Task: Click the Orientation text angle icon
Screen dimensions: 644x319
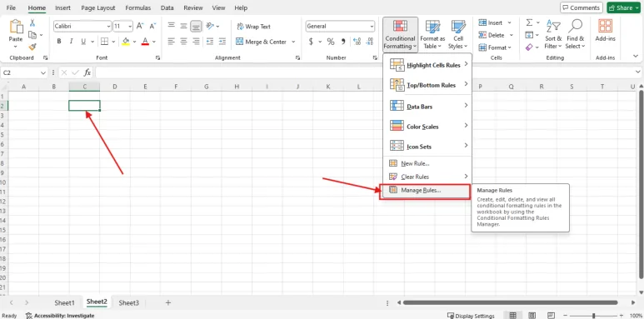Action: [x=210, y=27]
